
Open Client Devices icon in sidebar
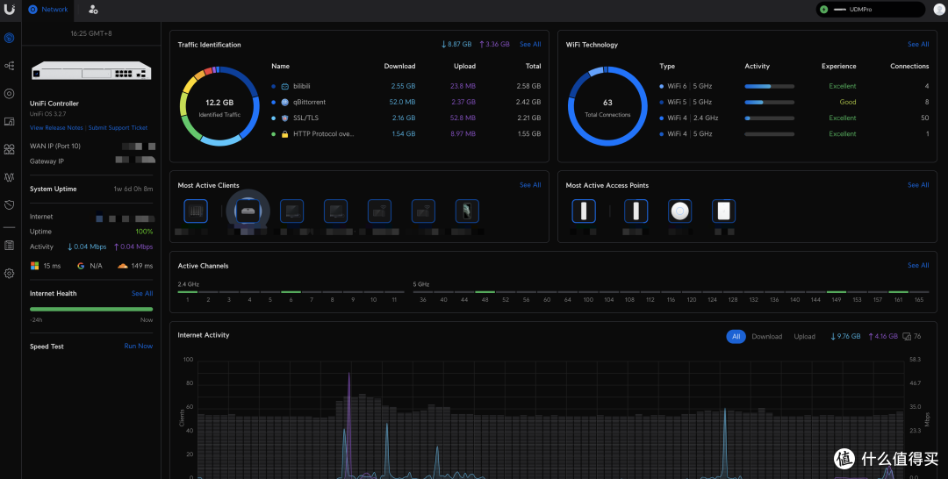point(9,121)
